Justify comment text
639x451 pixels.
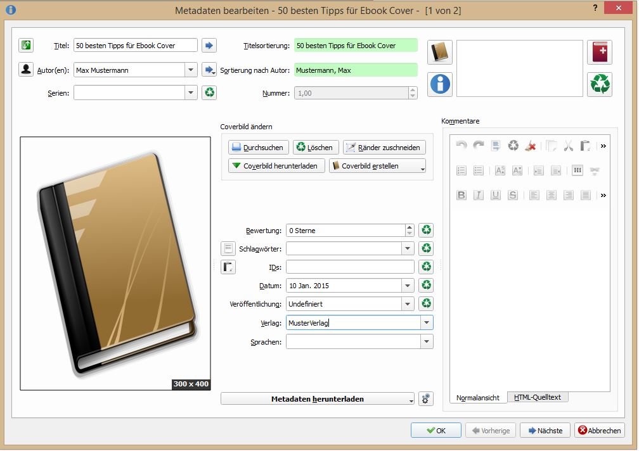pyautogui.click(x=586, y=195)
